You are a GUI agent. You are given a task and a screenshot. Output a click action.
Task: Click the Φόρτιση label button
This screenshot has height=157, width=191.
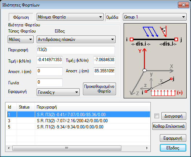pyautogui.click(x=21, y=17)
